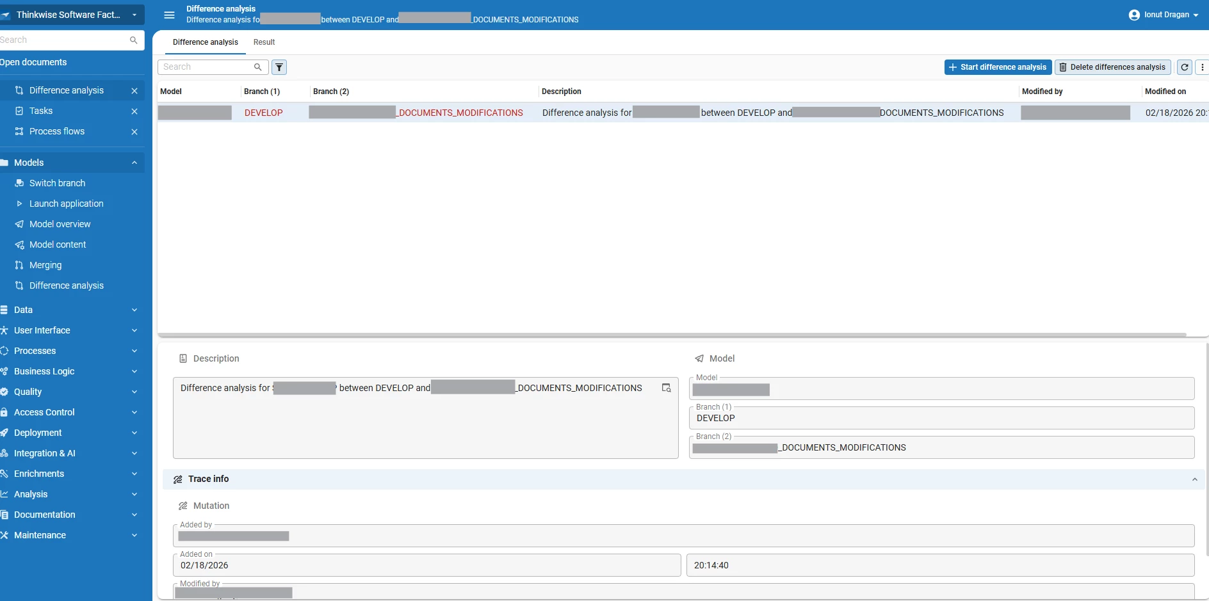The image size is (1209, 601).
Task: Expand the Integration & AI menu group
Action: tap(134, 453)
